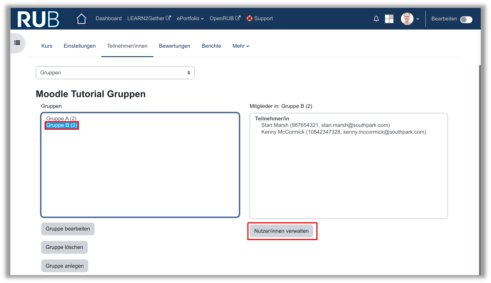The image size is (491, 283).
Task: Select Kenny McCormick in members list
Action: [x=343, y=132]
